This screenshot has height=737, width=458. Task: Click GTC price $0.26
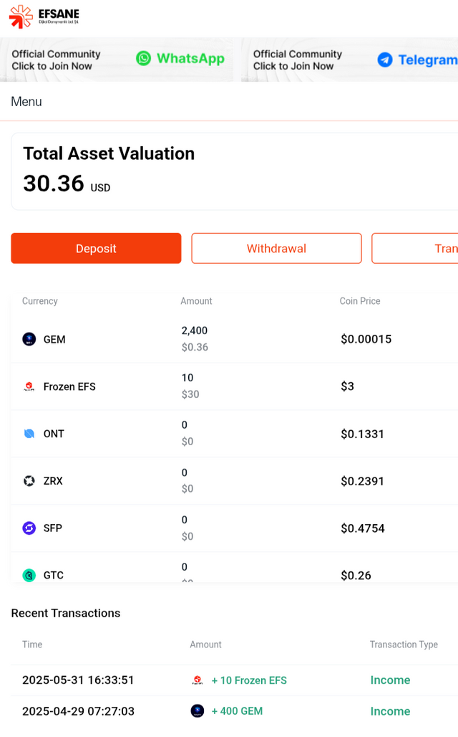[356, 575]
